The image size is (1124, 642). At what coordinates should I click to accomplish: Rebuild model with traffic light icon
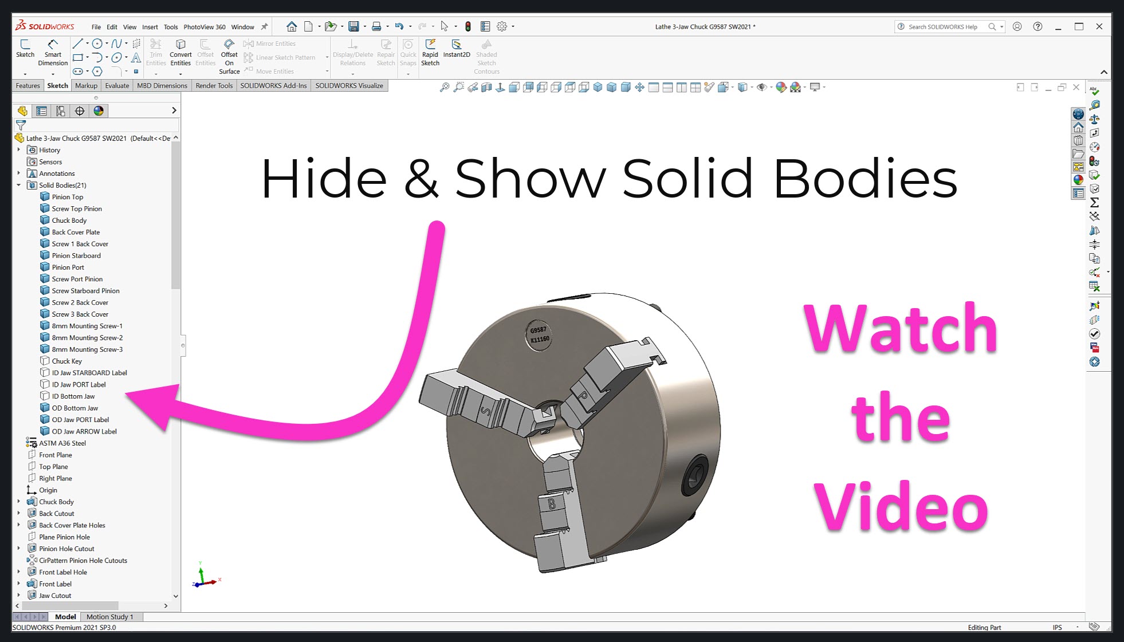(468, 26)
